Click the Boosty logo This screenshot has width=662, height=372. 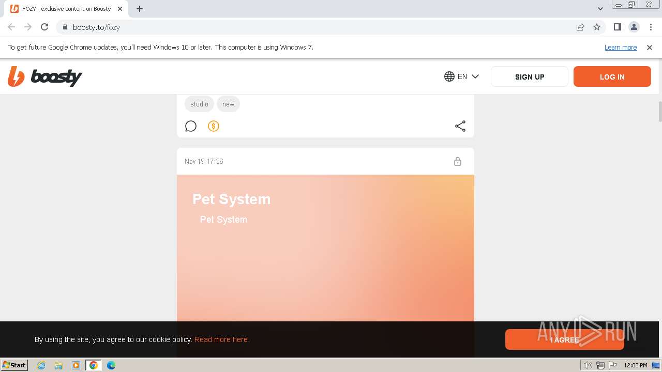(x=45, y=76)
